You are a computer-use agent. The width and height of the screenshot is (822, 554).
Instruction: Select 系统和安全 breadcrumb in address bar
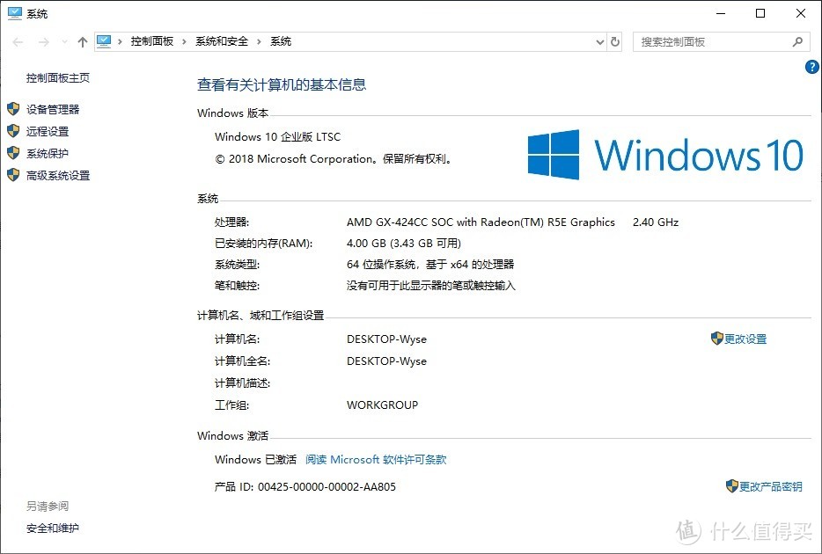click(x=222, y=41)
